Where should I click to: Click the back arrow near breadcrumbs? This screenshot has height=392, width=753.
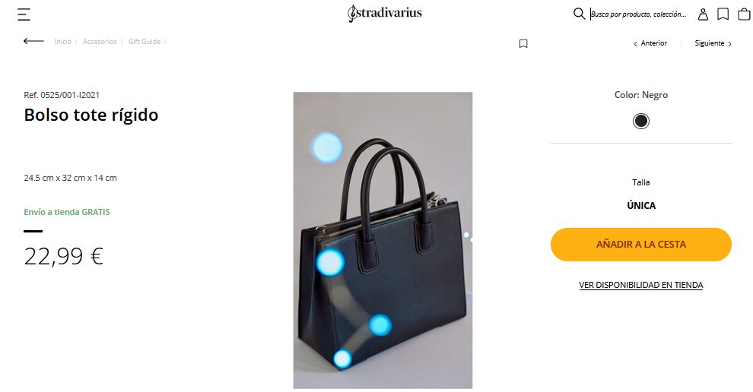(33, 41)
